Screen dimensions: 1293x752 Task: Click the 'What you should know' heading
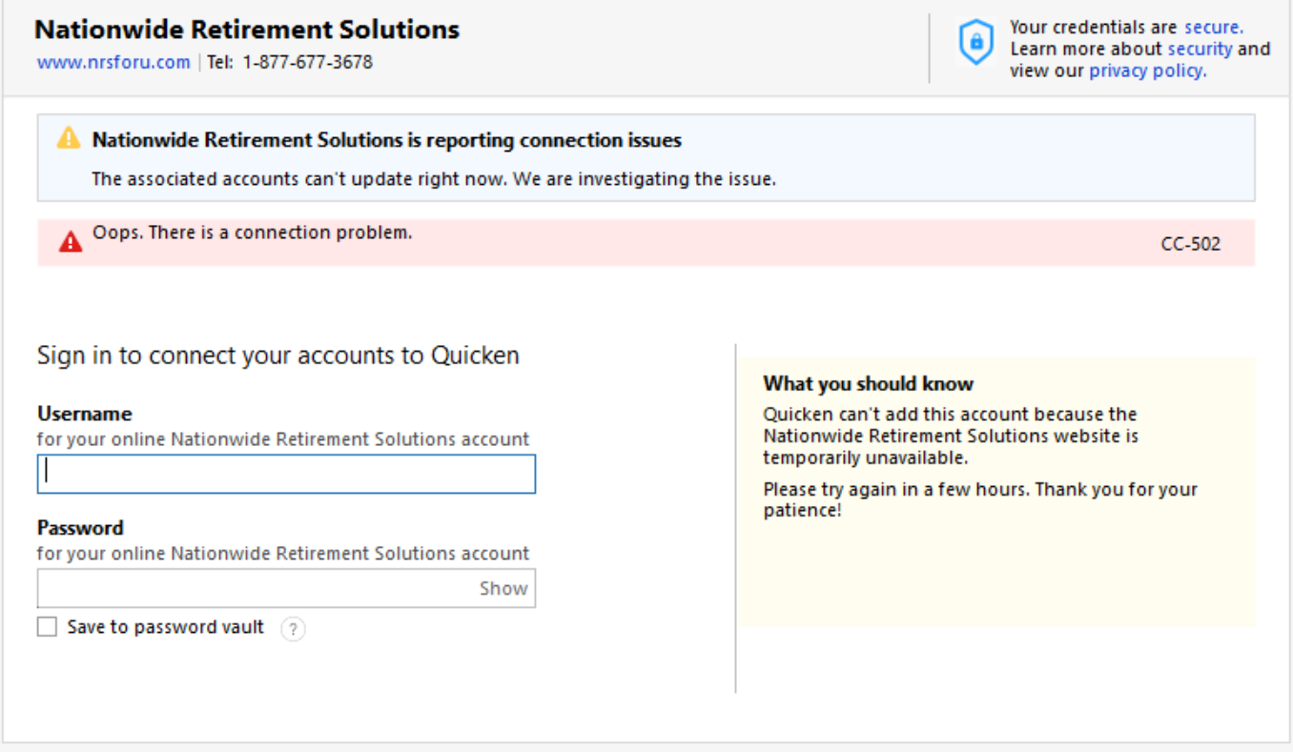[x=868, y=384]
